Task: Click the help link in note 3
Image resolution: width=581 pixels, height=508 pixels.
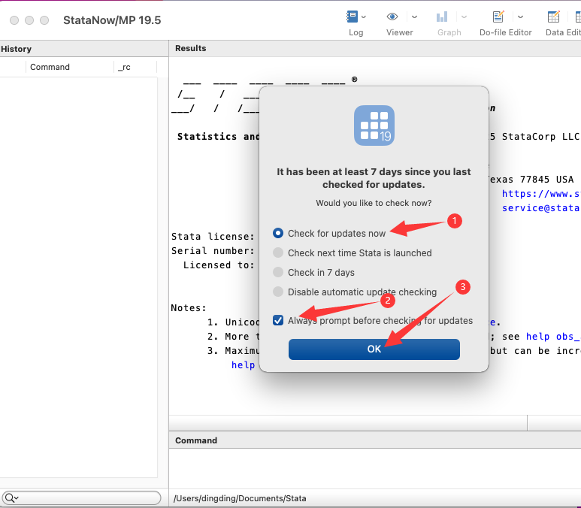Action: pos(243,365)
